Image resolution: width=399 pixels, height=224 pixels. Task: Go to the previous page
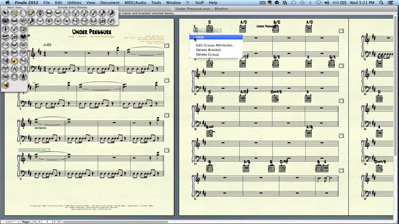click(x=39, y=222)
